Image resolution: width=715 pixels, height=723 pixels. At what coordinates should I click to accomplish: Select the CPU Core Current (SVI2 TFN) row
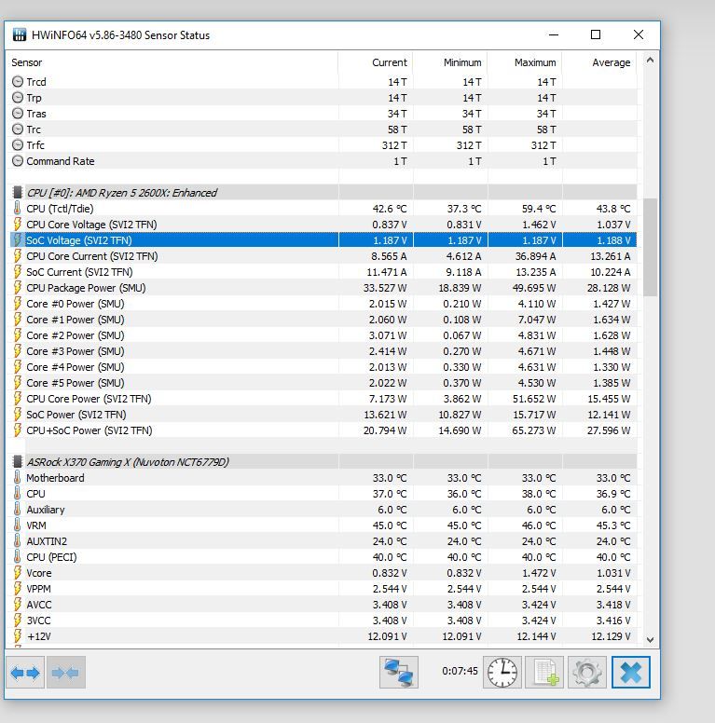pyautogui.click(x=323, y=256)
